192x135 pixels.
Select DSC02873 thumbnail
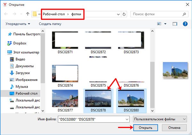[131, 40]
